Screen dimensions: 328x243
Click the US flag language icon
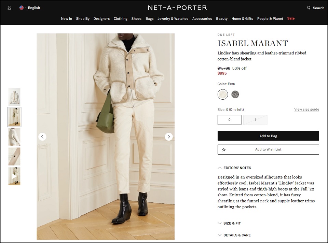[21, 8]
